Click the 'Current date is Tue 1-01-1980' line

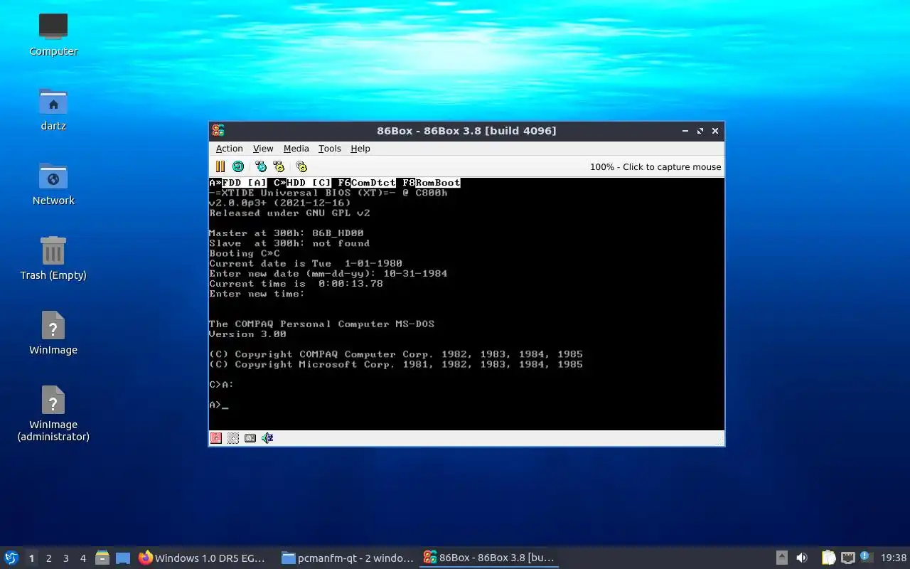click(x=306, y=263)
